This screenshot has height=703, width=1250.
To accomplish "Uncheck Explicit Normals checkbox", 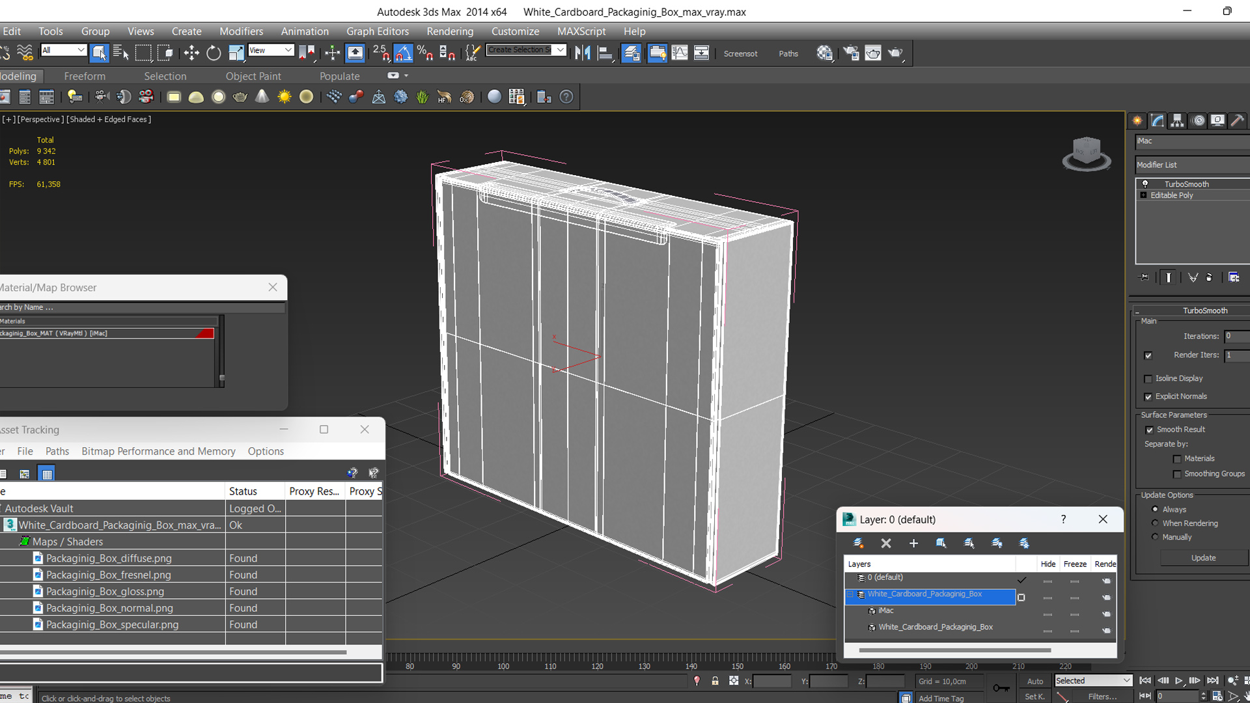I will pyautogui.click(x=1148, y=396).
